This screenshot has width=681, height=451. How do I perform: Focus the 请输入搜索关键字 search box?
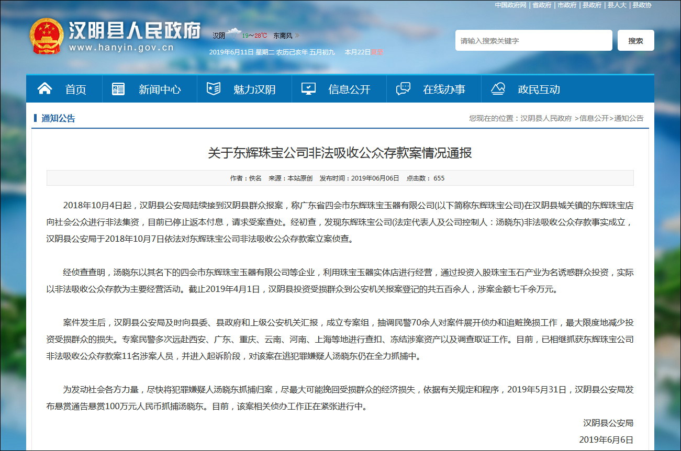[x=534, y=40]
